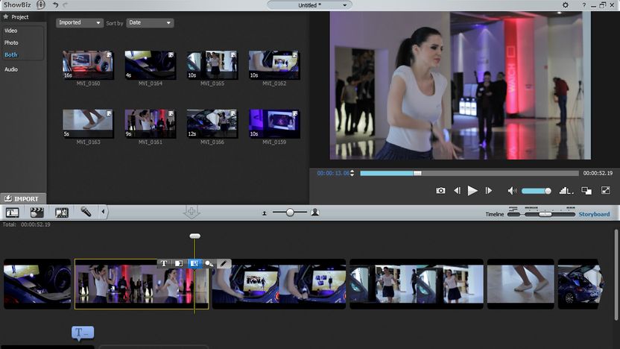Select the Project tab
Image resolution: width=620 pixels, height=349 pixels.
20,17
